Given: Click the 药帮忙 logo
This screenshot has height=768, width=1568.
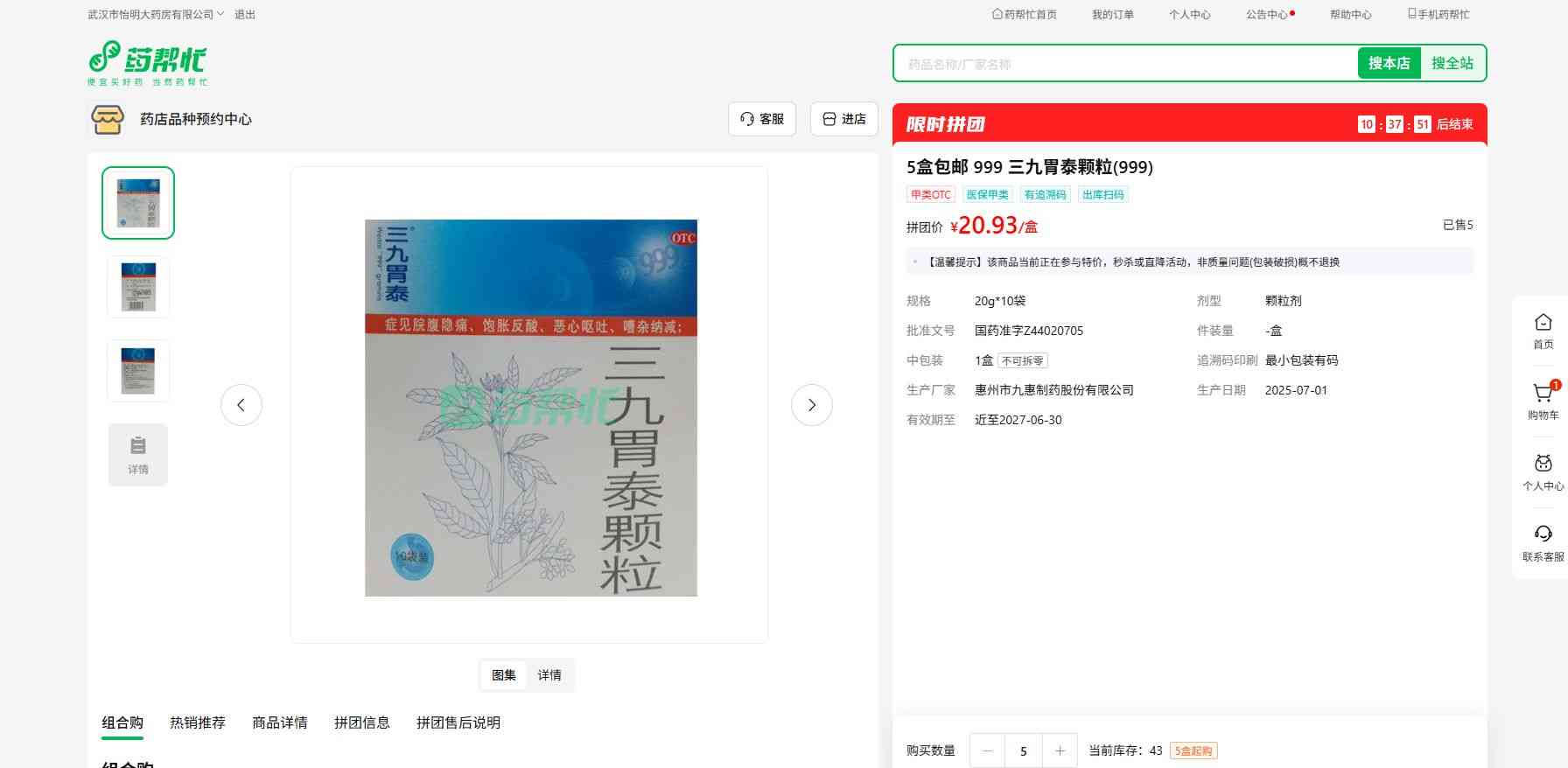Looking at the screenshot, I should coord(147,63).
